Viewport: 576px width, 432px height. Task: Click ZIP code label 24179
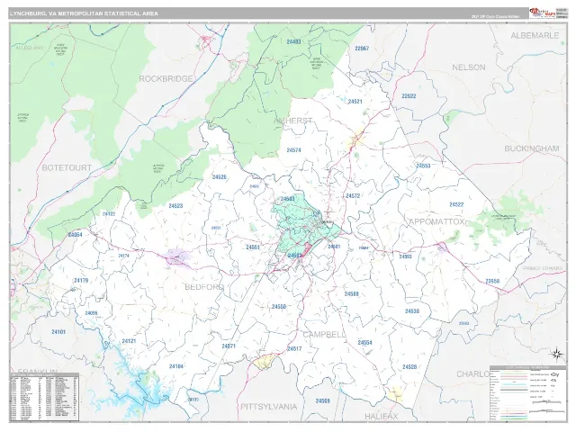click(x=81, y=280)
